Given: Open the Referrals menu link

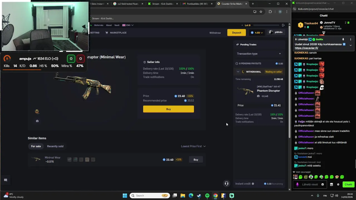Looking at the screenshot, I should coord(99,25).
